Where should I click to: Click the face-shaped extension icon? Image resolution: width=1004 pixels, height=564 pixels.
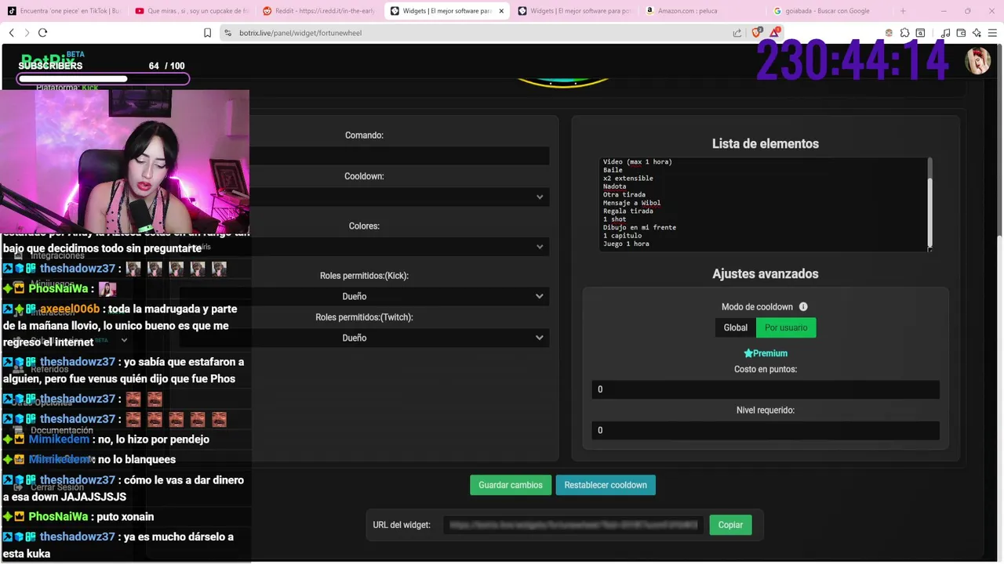889,33
